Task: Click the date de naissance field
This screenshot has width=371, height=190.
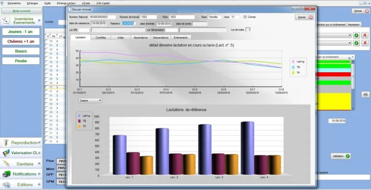Action: tap(99, 24)
